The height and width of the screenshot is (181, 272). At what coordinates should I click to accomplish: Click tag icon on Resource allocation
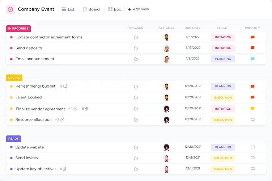tap(62, 120)
